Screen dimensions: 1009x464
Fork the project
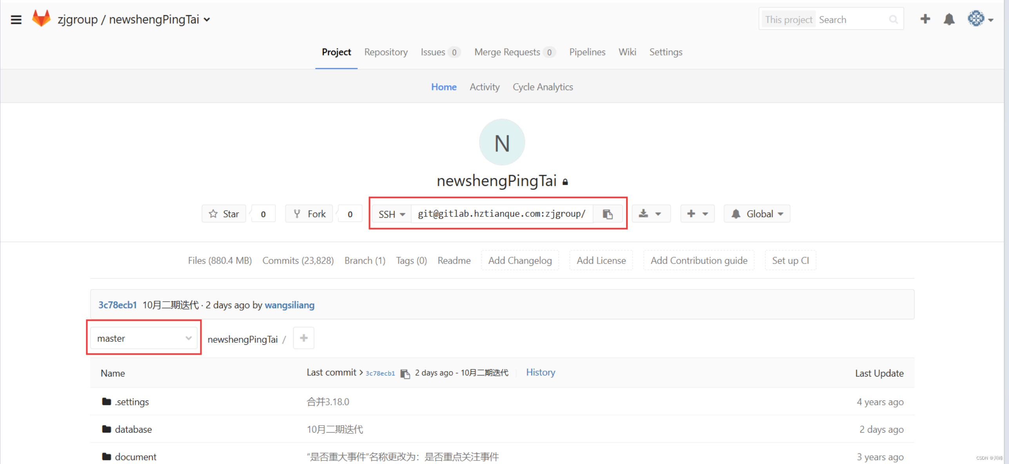pyautogui.click(x=309, y=214)
